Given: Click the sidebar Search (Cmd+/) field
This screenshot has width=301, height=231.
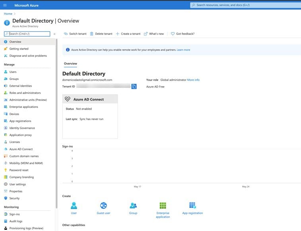Looking at the screenshot, I should (27, 34).
